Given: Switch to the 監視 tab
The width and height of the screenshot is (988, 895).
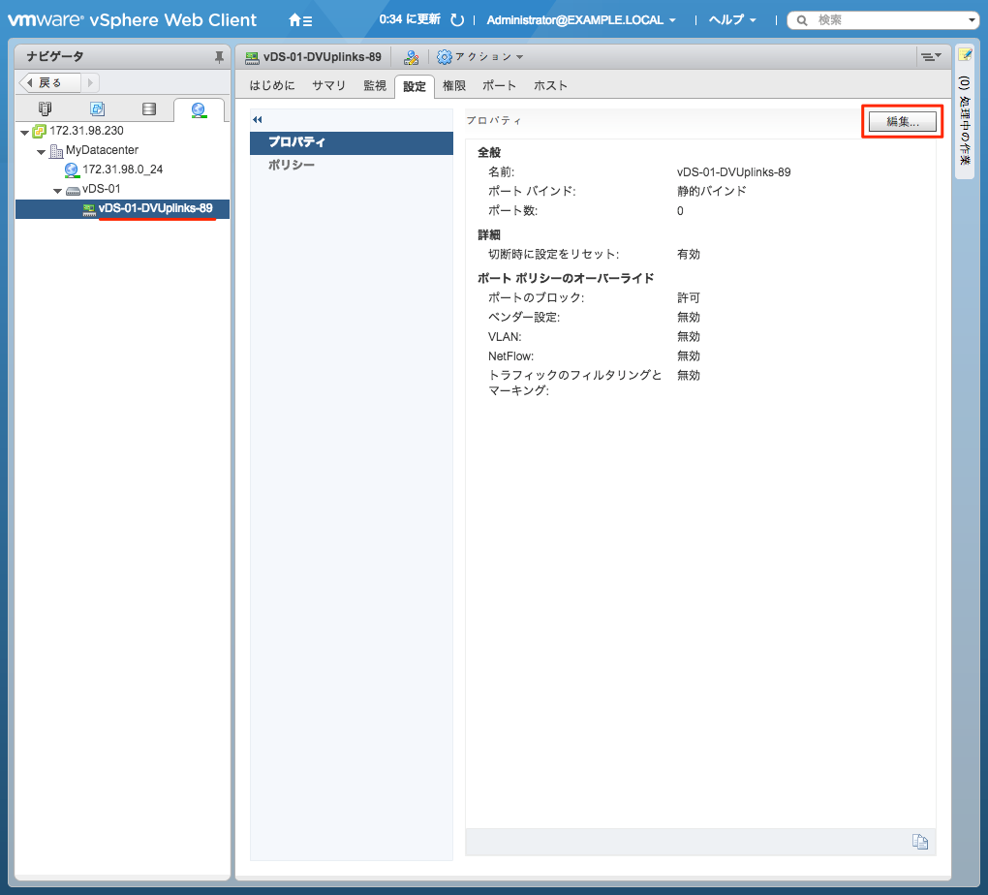Looking at the screenshot, I should (375, 85).
